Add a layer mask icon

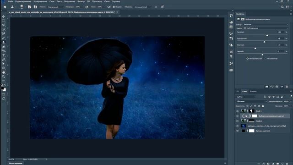[268, 164]
